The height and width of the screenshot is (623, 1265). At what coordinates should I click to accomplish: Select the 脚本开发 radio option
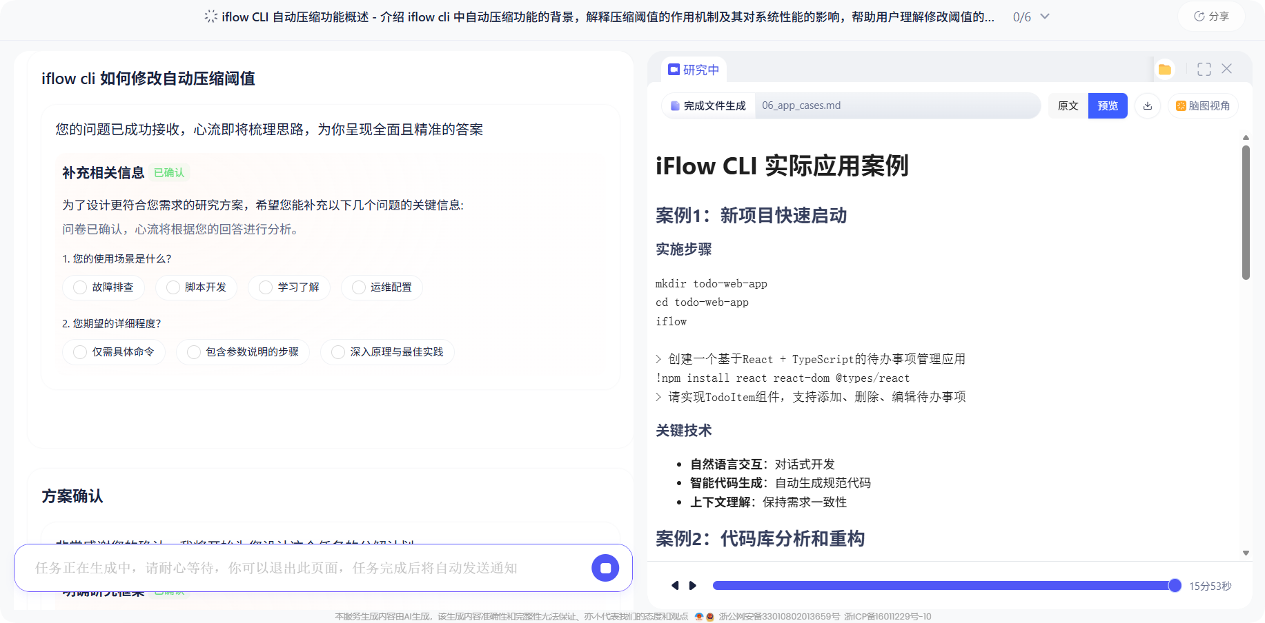click(173, 287)
